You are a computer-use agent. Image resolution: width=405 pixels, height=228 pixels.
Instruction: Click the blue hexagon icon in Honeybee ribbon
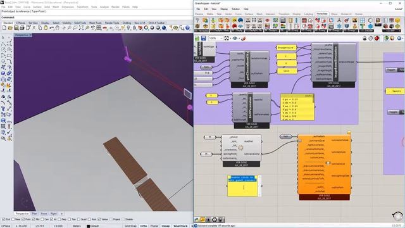click(x=370, y=26)
